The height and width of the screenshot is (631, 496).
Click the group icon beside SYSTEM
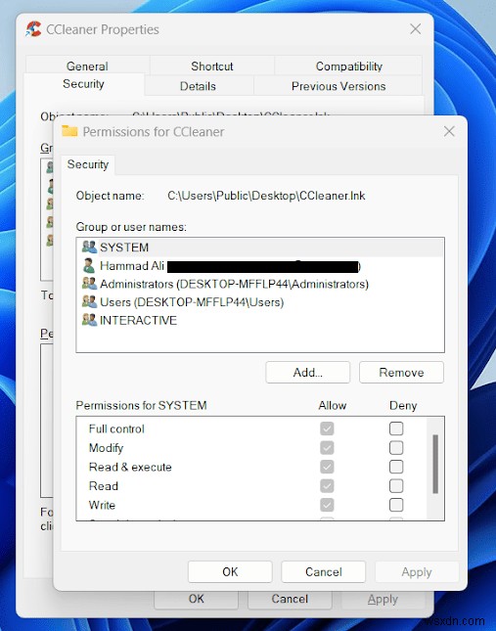tap(89, 247)
